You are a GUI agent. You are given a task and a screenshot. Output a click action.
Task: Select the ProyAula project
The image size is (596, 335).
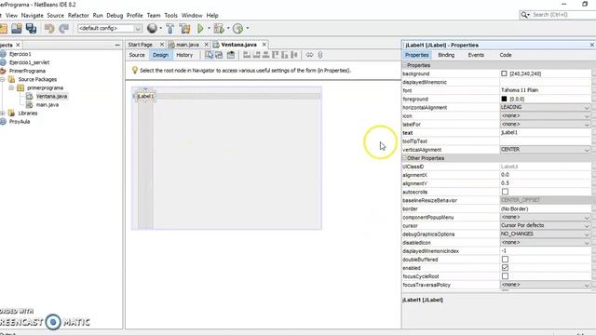tap(20, 122)
